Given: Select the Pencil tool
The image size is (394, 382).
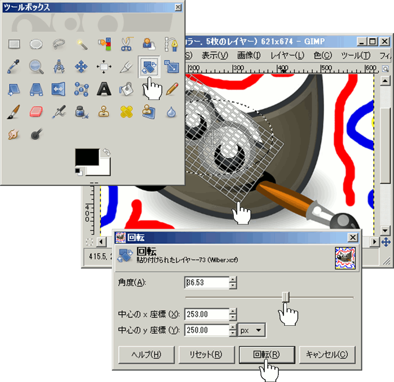Looking at the screenshot, I should pos(172,89).
